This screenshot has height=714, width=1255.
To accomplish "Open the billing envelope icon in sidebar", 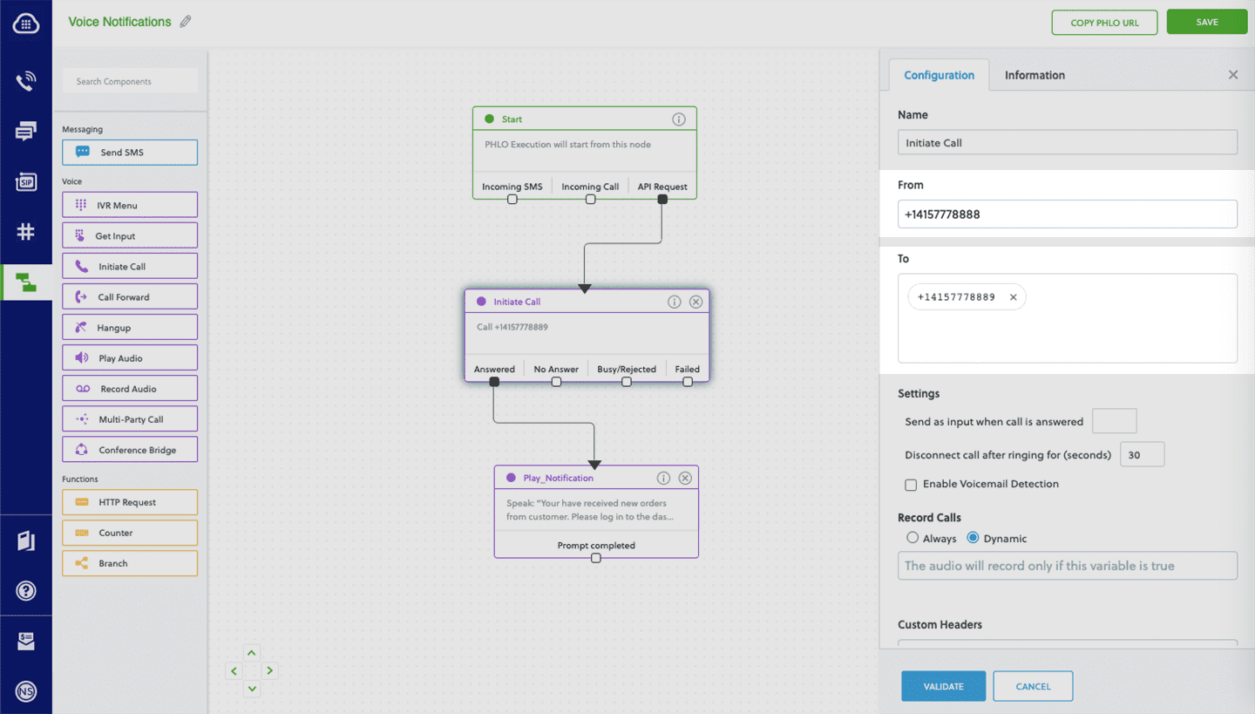I will (26, 642).
